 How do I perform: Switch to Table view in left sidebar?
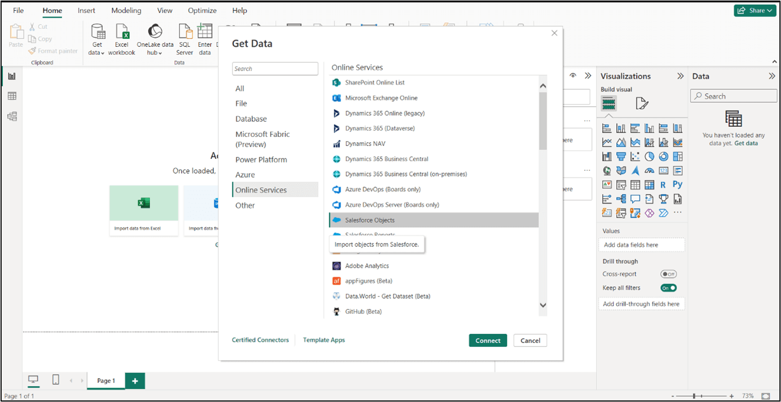coord(12,96)
